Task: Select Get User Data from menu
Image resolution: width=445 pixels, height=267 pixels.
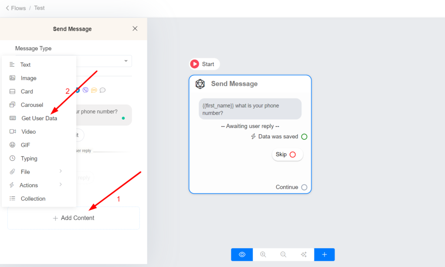Action: pos(39,118)
